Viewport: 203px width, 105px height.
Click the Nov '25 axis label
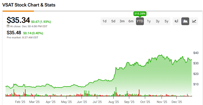[162, 102]
